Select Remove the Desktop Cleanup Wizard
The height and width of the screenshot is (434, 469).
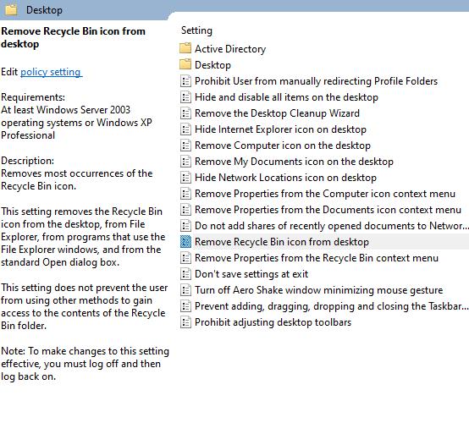(277, 113)
